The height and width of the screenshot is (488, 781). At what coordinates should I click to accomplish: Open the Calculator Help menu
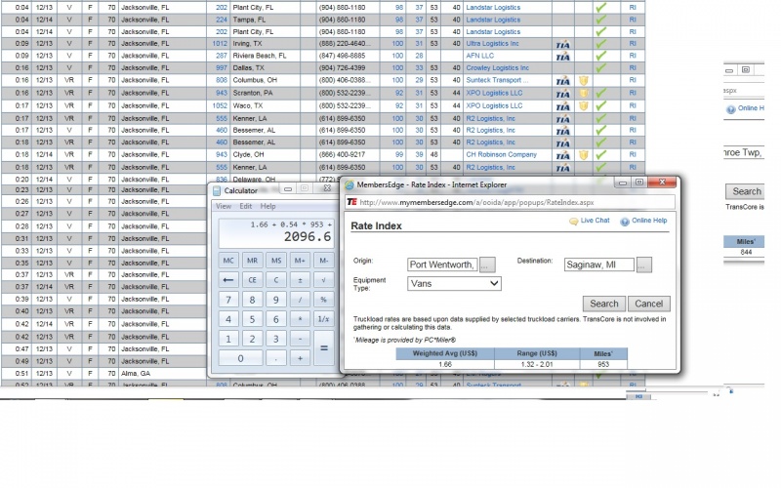267,206
